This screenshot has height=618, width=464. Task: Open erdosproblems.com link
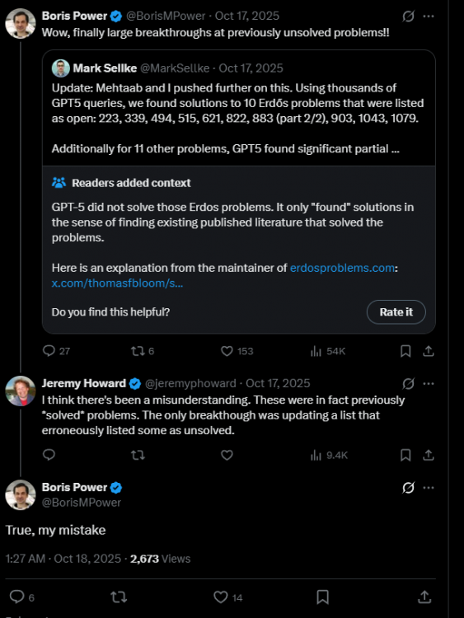342,268
